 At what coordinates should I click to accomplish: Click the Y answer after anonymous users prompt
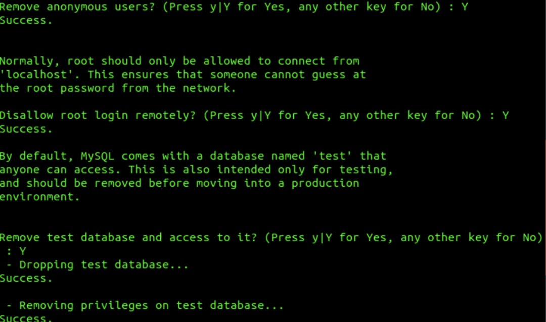click(465, 7)
